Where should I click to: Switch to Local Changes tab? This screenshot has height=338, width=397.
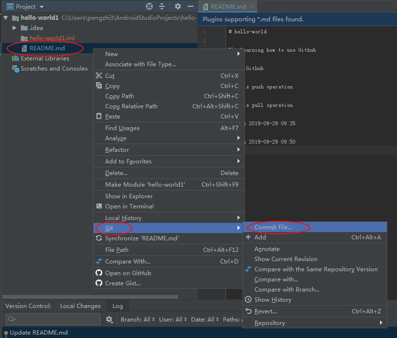[x=80, y=306]
